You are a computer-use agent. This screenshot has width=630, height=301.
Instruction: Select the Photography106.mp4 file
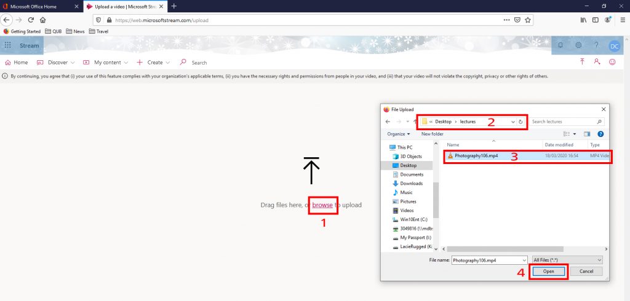[476, 156]
